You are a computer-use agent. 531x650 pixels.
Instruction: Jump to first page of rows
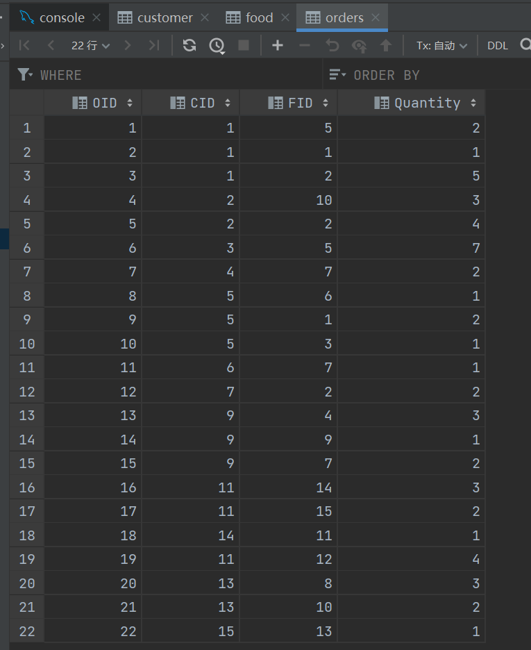pos(24,45)
